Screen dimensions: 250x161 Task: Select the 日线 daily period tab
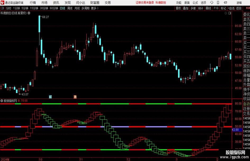tap(62, 8)
